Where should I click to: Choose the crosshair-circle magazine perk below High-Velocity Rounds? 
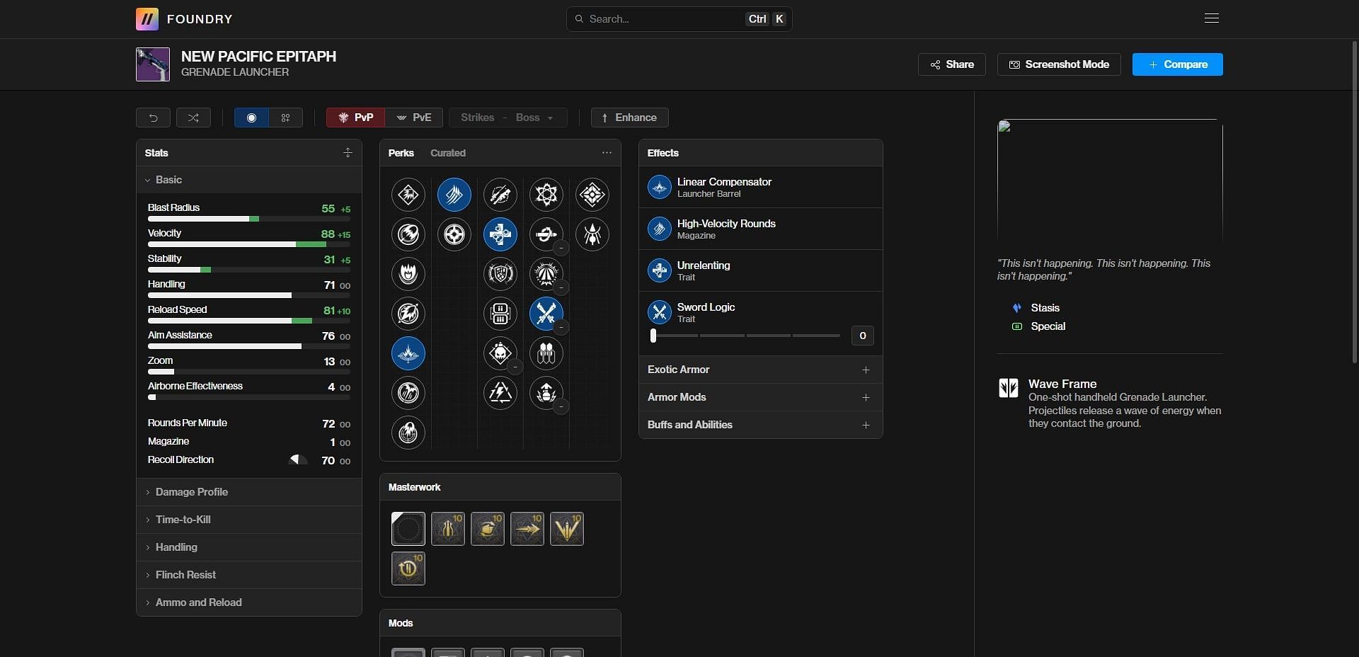coord(454,234)
